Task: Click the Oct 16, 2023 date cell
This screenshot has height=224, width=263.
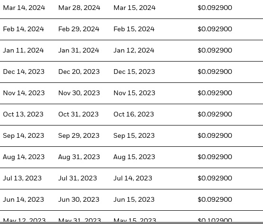Action: (x=134, y=114)
